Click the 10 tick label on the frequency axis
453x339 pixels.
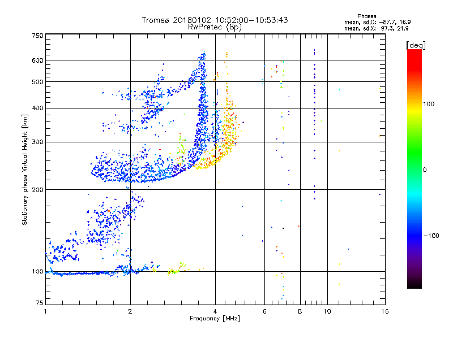[327, 311]
